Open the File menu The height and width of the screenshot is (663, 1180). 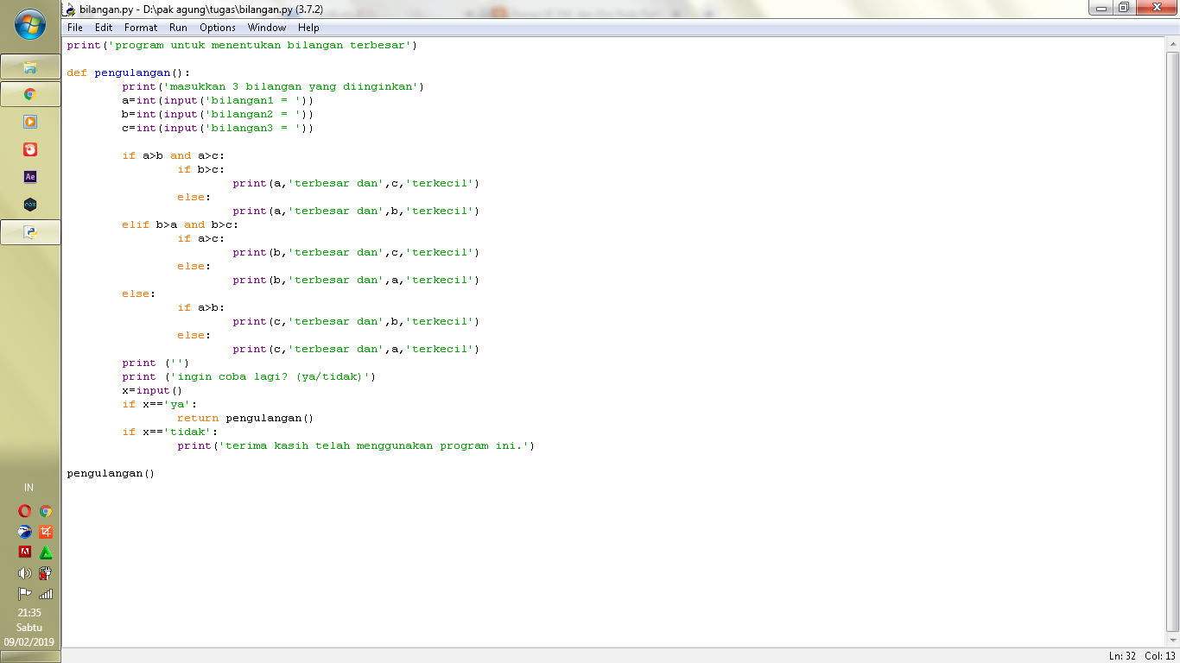(75, 28)
